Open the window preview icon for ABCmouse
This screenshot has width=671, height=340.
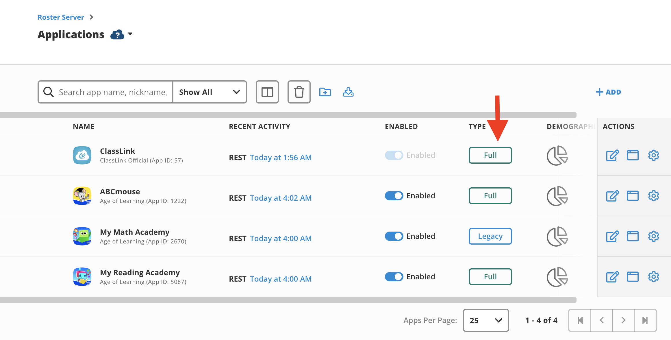[633, 196]
